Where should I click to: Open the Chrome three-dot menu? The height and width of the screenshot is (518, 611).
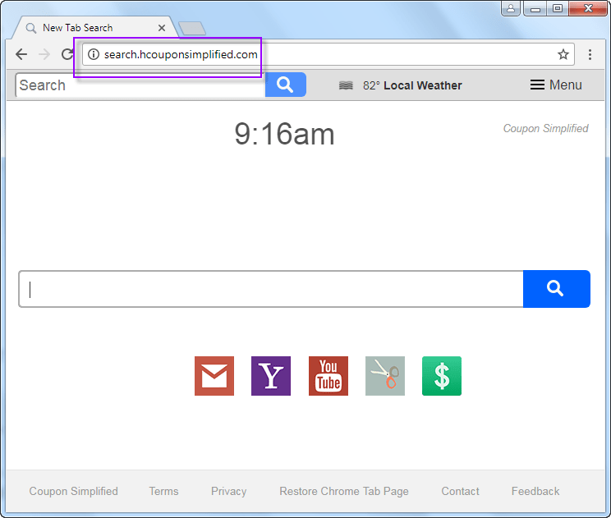[x=590, y=54]
